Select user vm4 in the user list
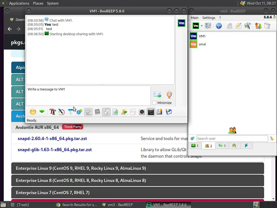Image resolution: width=277 pixels, height=208 pixels. pos(232,44)
